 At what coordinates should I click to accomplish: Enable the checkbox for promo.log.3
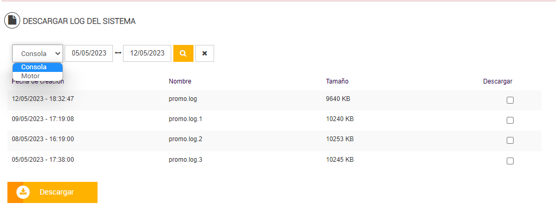click(510, 161)
